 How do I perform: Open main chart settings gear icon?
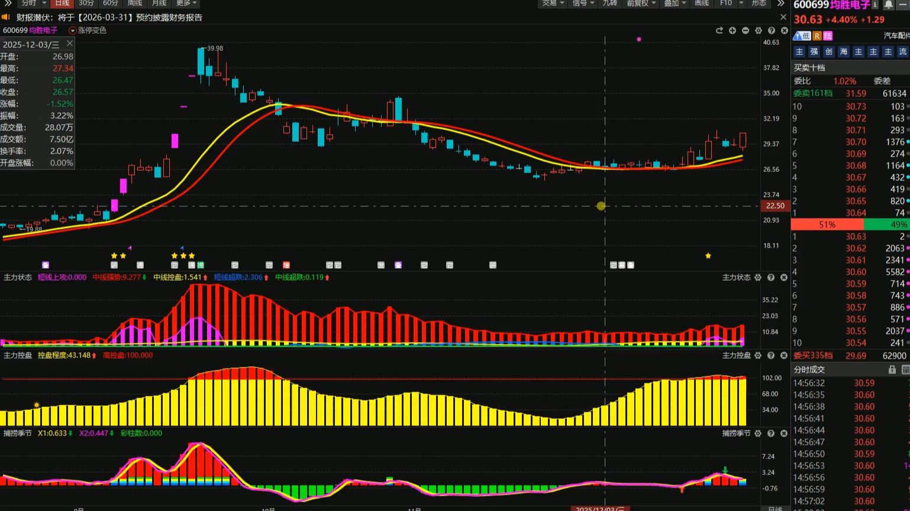click(759, 30)
